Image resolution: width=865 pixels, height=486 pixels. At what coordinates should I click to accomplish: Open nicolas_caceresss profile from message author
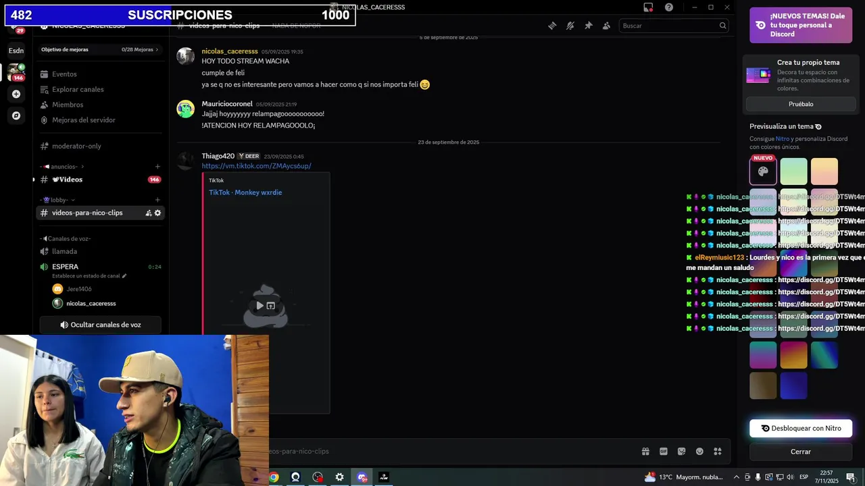pos(230,51)
